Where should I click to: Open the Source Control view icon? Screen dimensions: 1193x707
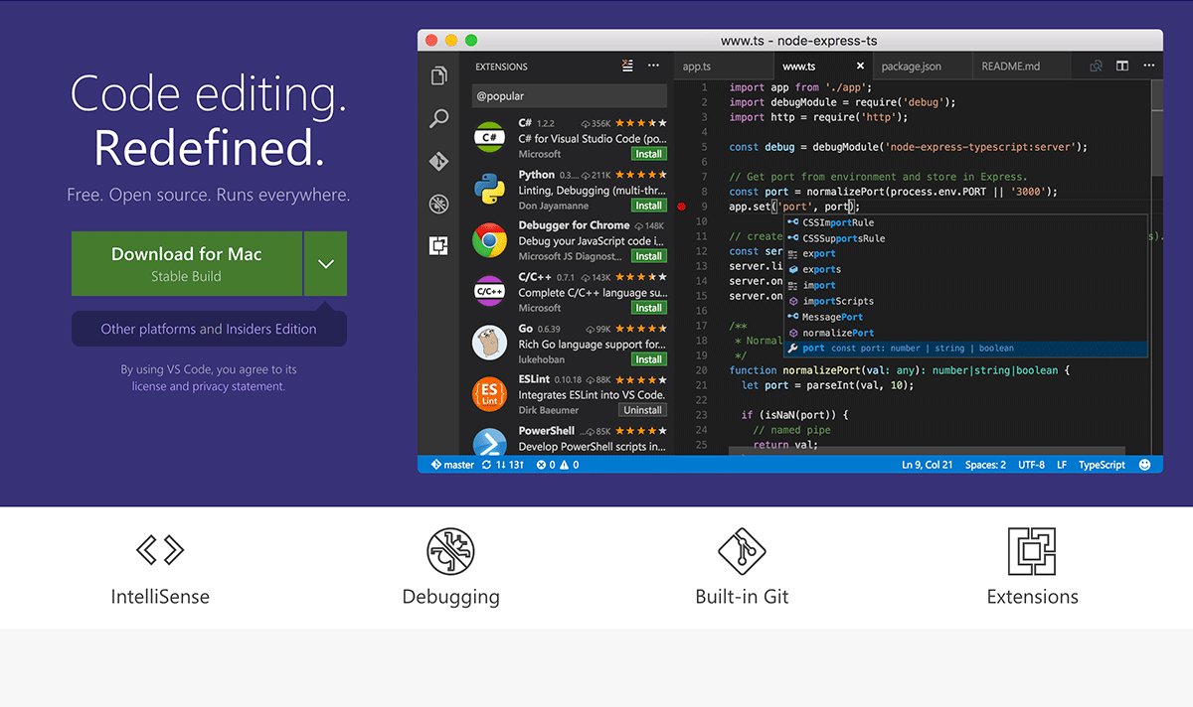click(x=438, y=161)
